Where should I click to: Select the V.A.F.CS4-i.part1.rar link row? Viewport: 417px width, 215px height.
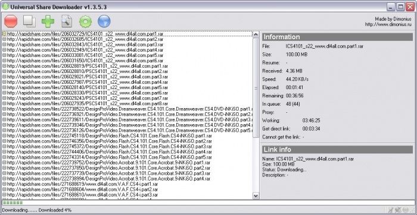127,184
